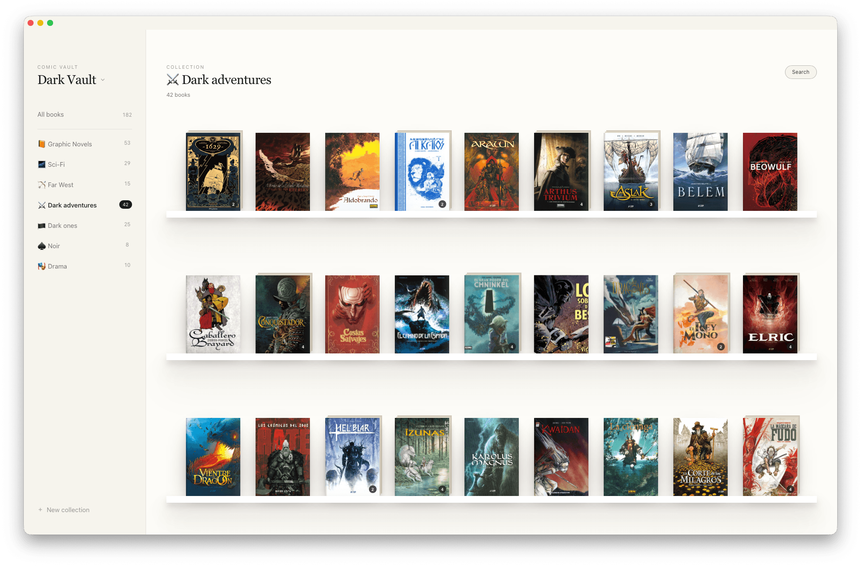
Task: Open the Graphic Novels collection
Action: (x=84, y=144)
